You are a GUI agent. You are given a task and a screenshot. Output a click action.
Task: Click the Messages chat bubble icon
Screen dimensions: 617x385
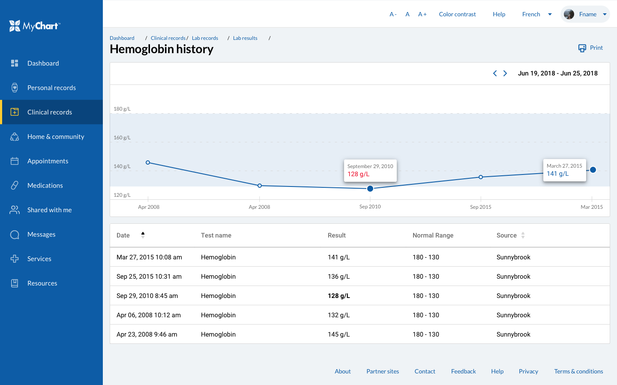pyautogui.click(x=15, y=235)
